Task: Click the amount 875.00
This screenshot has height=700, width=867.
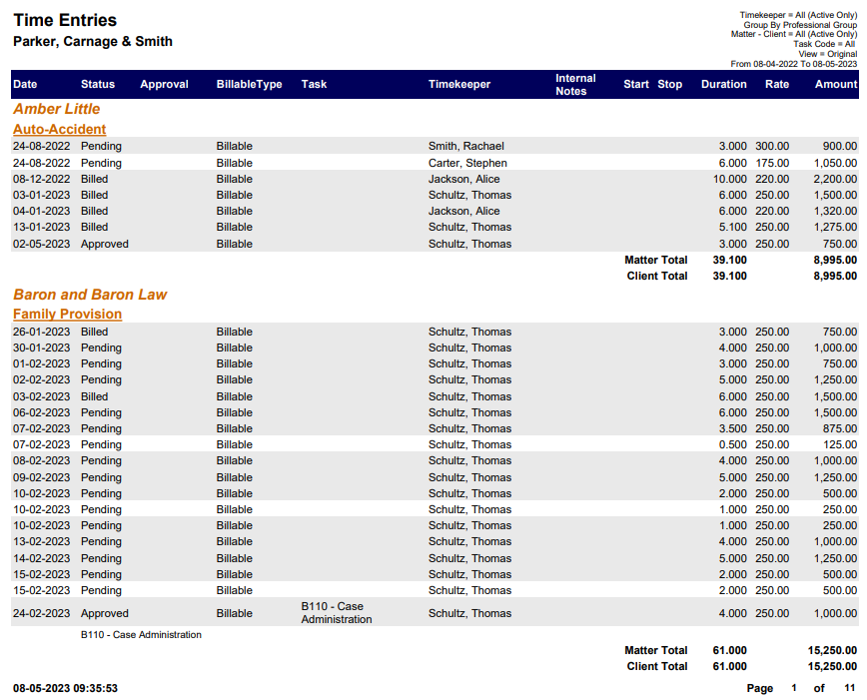Action: click(x=840, y=428)
